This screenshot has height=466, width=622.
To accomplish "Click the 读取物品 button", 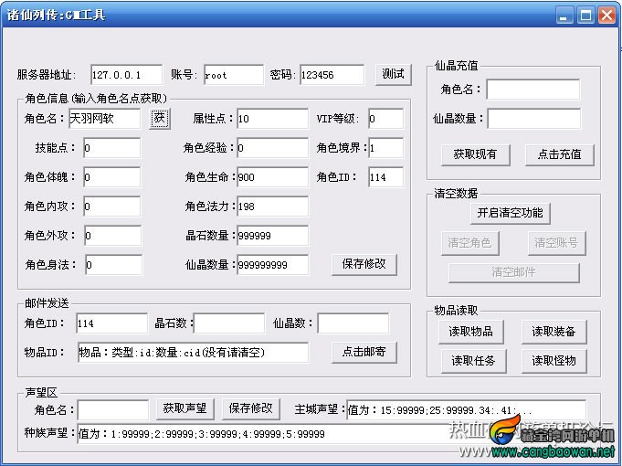I will (471, 332).
